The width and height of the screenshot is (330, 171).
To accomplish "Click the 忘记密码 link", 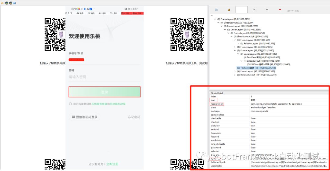I will pyautogui.click(x=134, y=117).
